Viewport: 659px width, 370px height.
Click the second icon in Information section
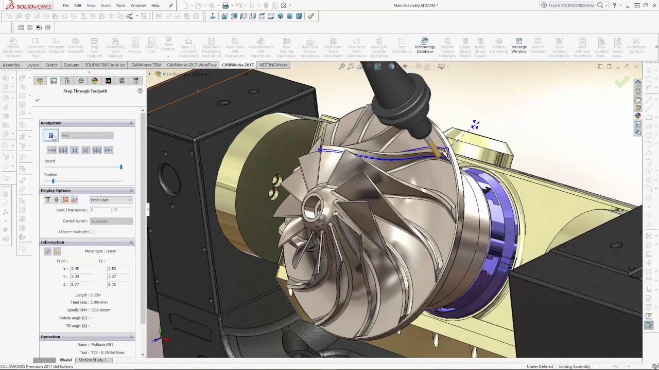tap(57, 251)
